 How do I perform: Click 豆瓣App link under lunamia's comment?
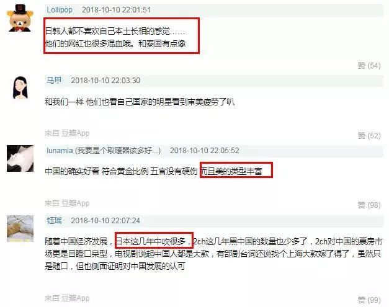pyautogui.click(x=76, y=203)
